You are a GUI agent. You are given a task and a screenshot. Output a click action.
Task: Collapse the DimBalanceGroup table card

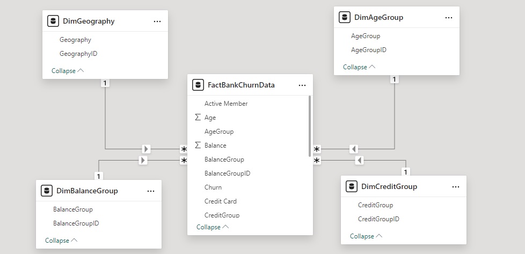(61, 241)
